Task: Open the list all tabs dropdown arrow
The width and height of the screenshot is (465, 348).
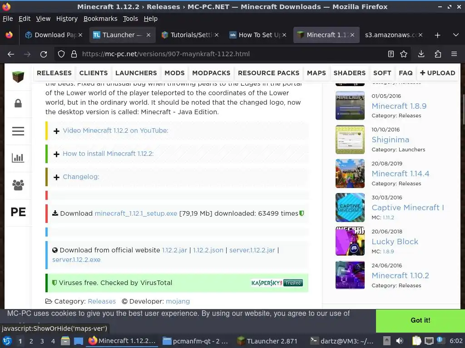Action: click(456, 35)
